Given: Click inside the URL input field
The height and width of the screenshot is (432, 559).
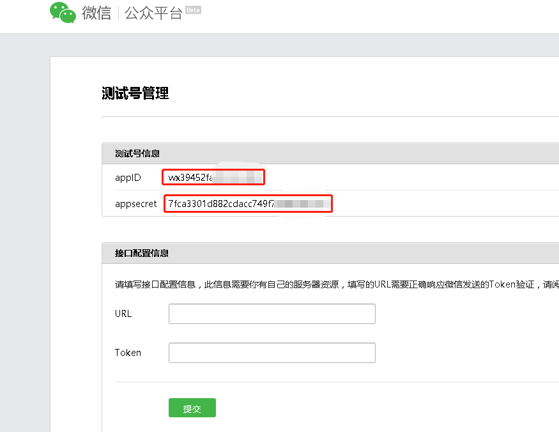Looking at the screenshot, I should point(272,313).
